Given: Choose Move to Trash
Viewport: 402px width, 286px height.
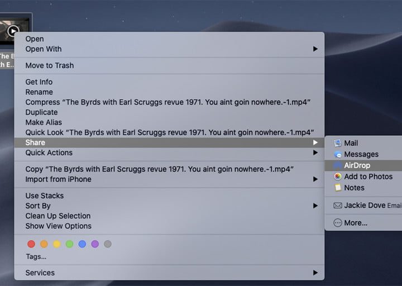Looking at the screenshot, I should (49, 65).
